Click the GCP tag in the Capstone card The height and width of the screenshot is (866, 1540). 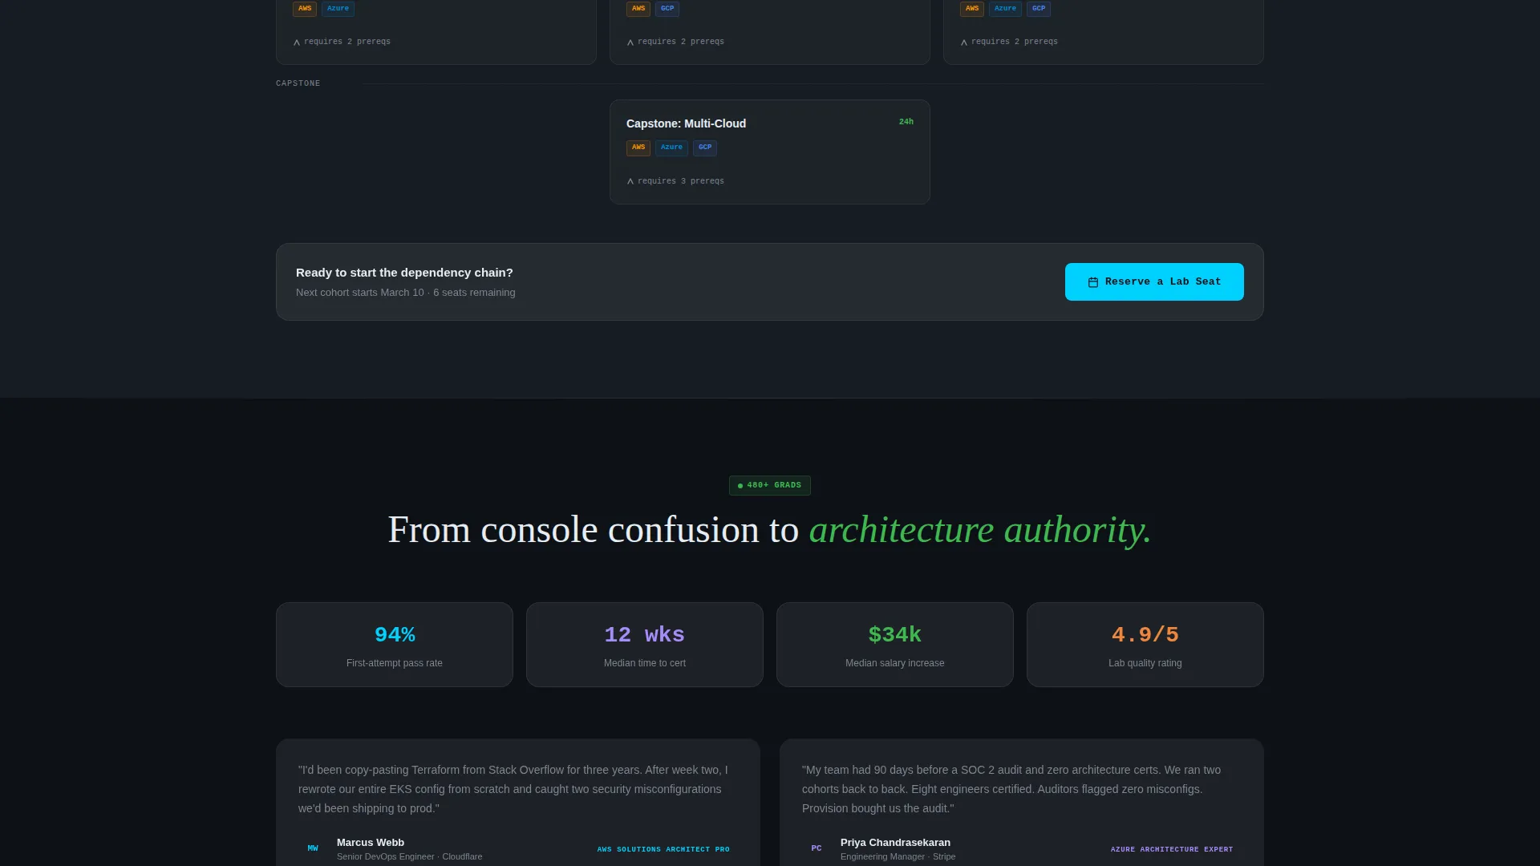click(x=705, y=148)
